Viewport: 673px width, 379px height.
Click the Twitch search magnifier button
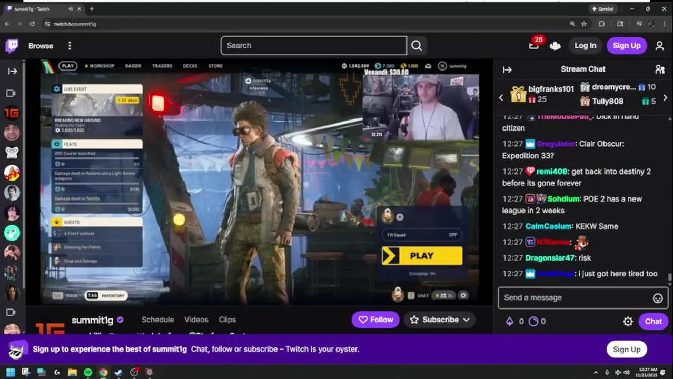tap(417, 46)
